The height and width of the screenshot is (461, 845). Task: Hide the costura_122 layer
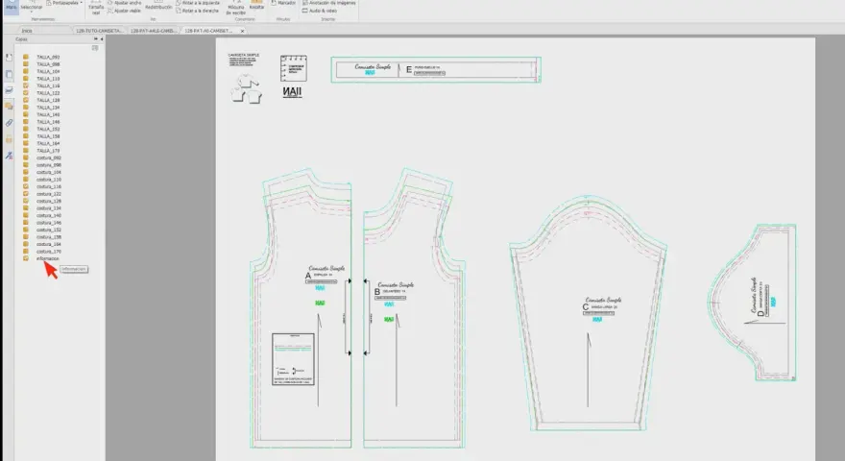[25, 194]
